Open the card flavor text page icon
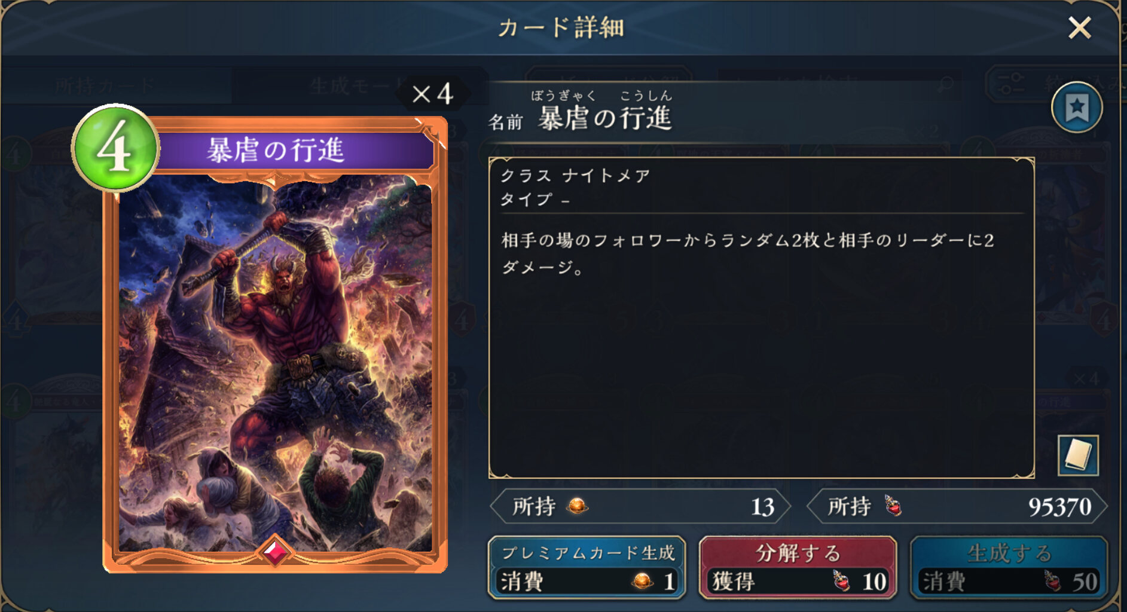This screenshot has height=612, width=1127. [1077, 455]
